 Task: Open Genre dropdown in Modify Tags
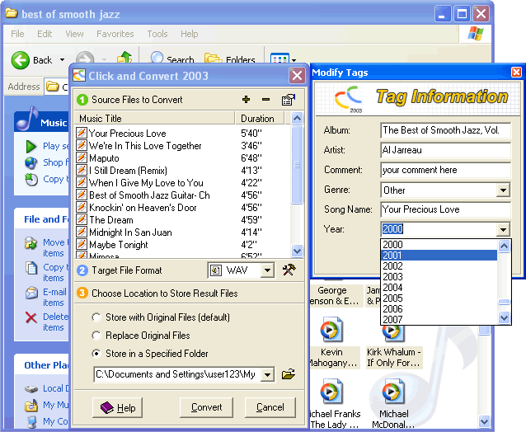tap(503, 190)
